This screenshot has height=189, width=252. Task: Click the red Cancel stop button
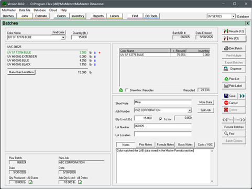[x=234, y=103]
